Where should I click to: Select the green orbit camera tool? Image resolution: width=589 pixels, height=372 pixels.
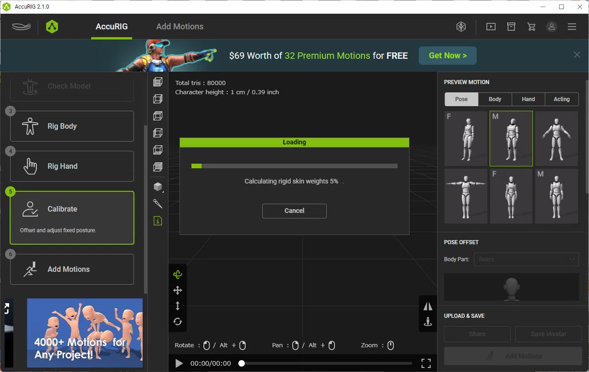tap(178, 274)
